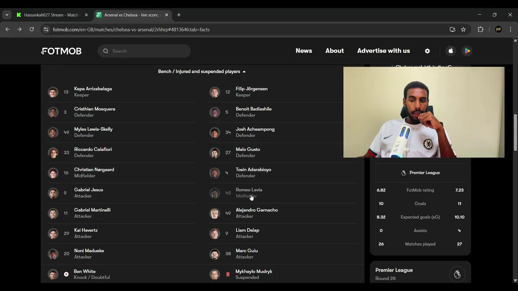Click Mykhaylo Mudryk's red card suspended icon
Screen dimensions: 518x291
pos(227,274)
